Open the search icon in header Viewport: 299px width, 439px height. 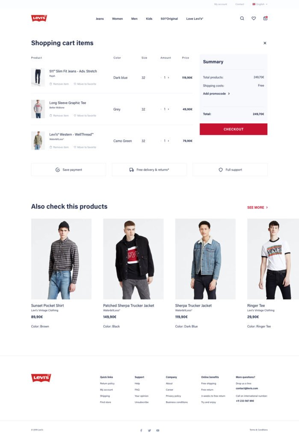pyautogui.click(x=242, y=18)
